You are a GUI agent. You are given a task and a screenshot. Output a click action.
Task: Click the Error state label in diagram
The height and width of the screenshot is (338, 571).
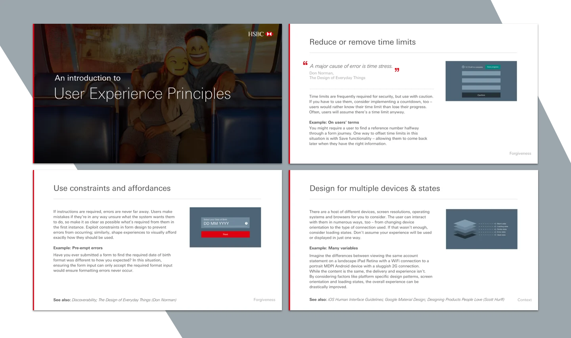click(501, 232)
